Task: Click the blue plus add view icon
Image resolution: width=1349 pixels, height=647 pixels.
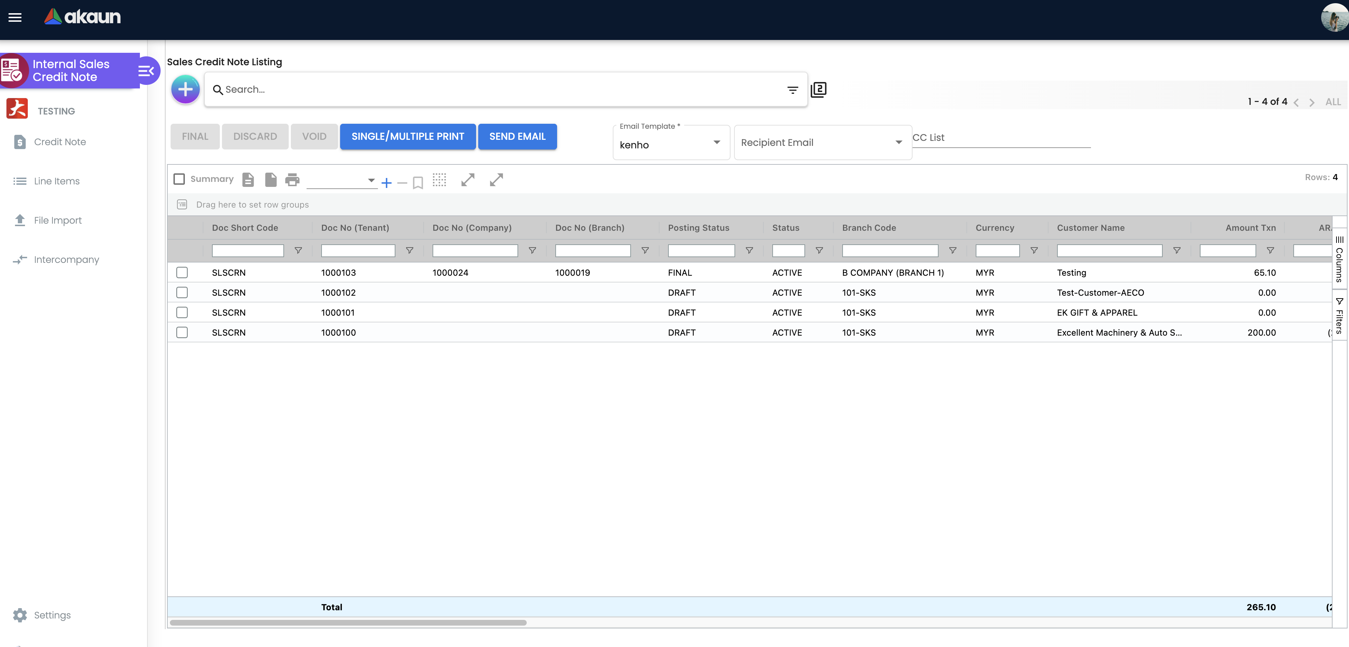Action: (386, 183)
